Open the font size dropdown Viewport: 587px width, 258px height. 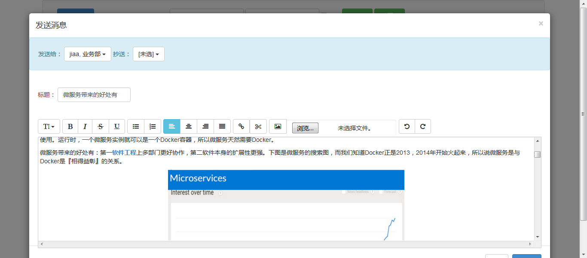coord(49,126)
